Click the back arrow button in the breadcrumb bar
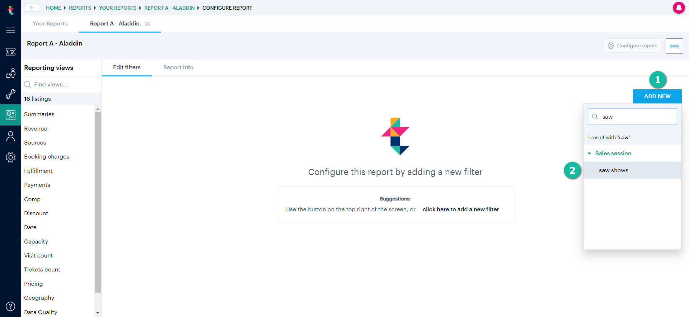 tap(32, 8)
